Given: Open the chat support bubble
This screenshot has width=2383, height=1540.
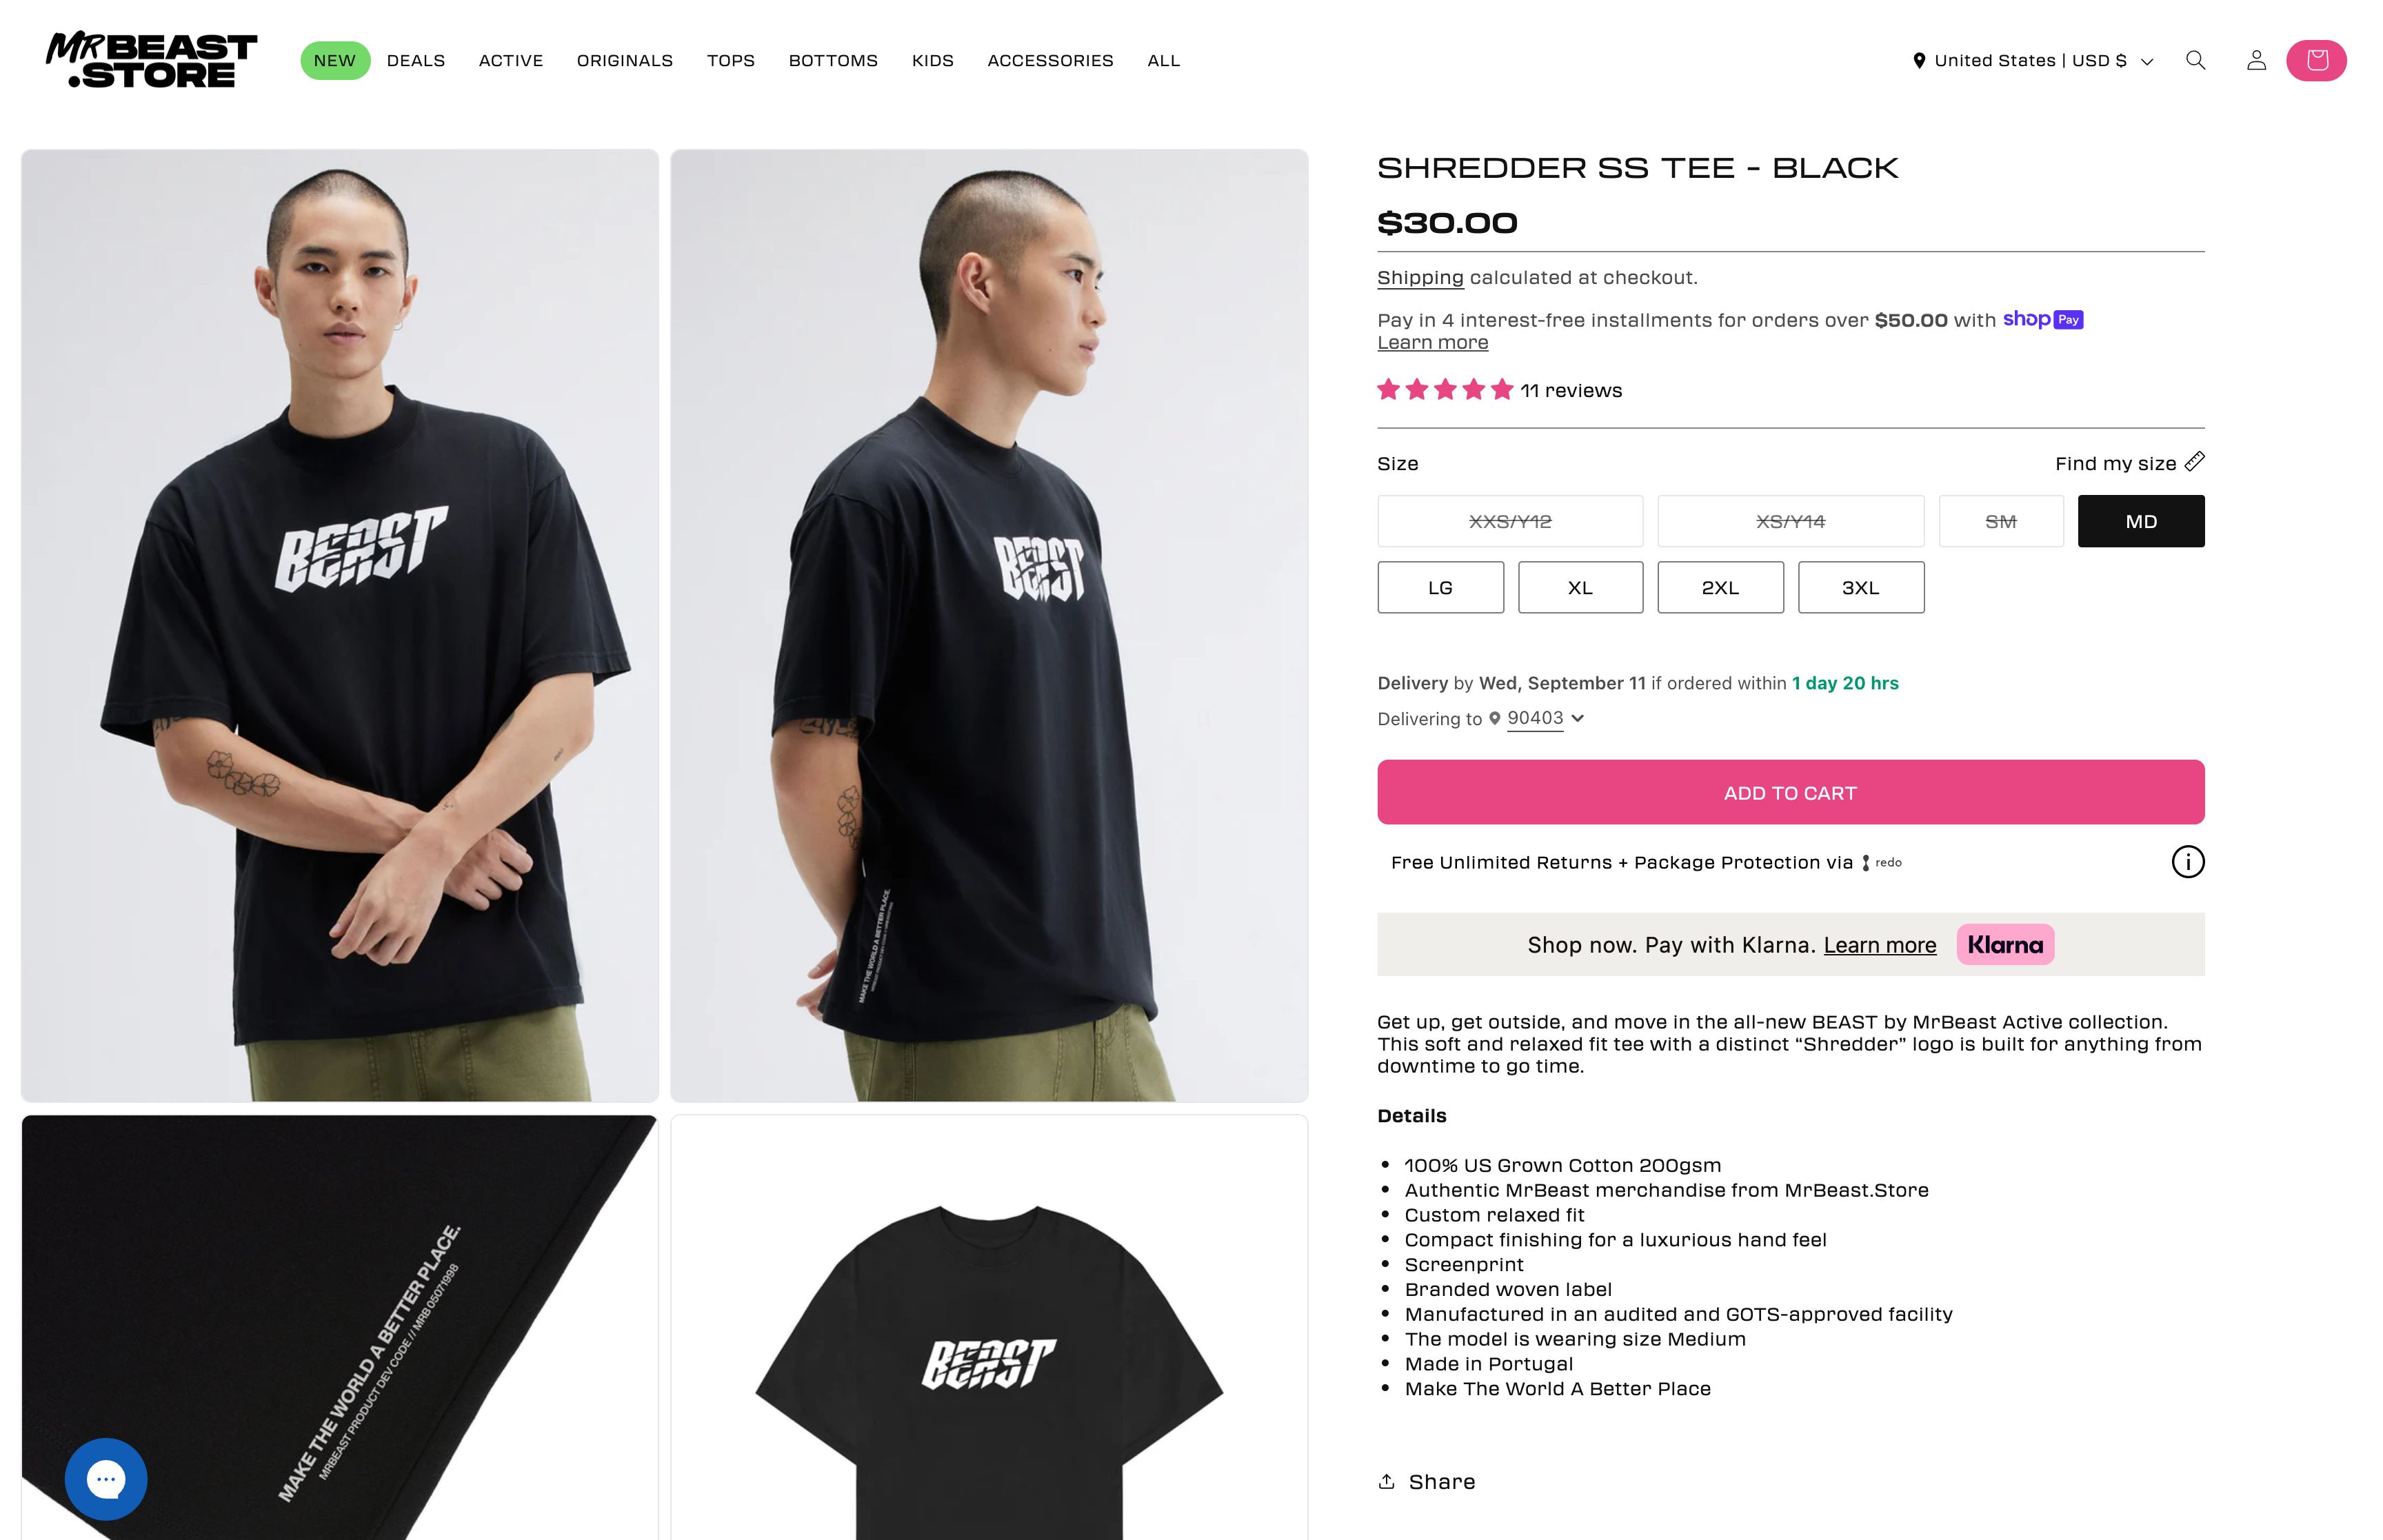Looking at the screenshot, I should point(106,1478).
